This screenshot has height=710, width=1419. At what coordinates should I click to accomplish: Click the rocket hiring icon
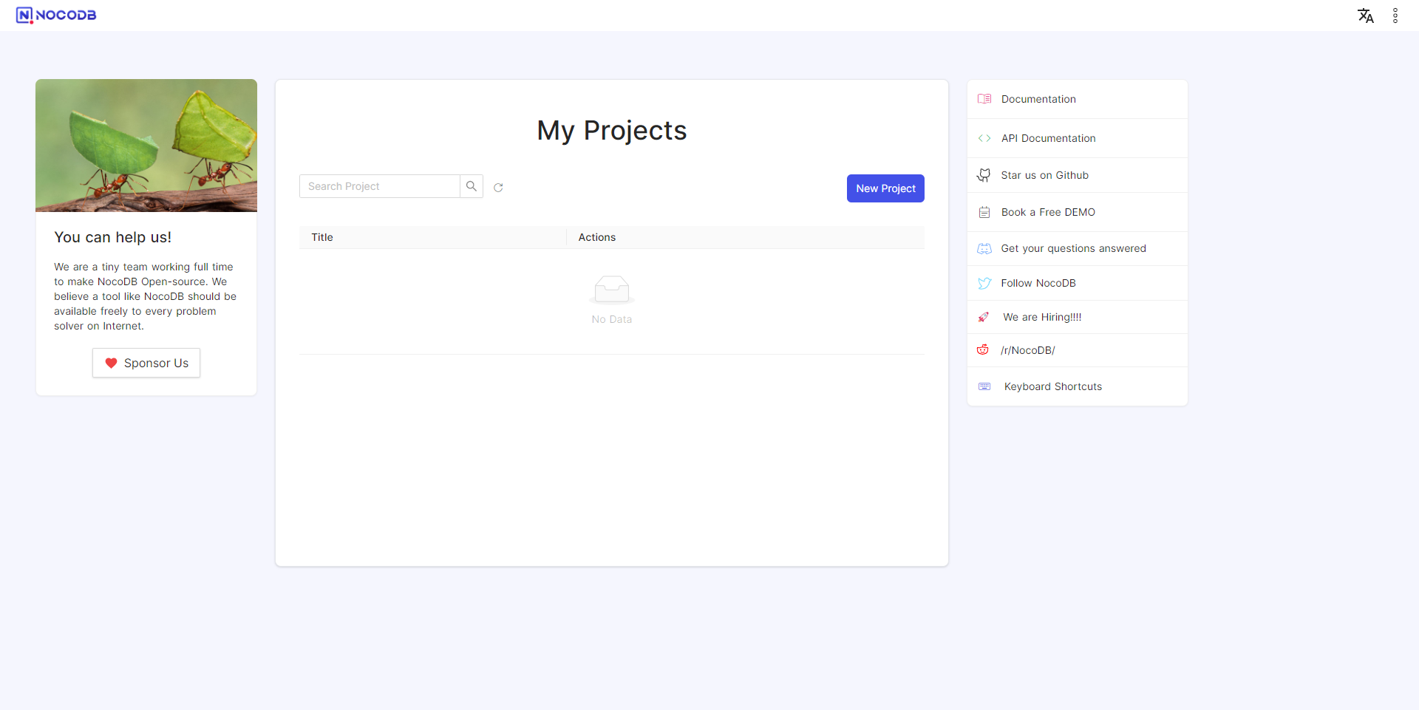984,317
